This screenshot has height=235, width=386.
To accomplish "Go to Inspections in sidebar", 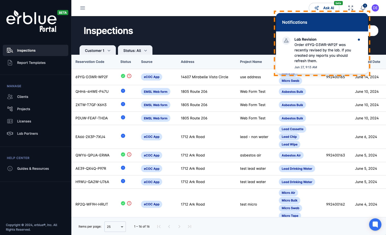I will [36, 50].
